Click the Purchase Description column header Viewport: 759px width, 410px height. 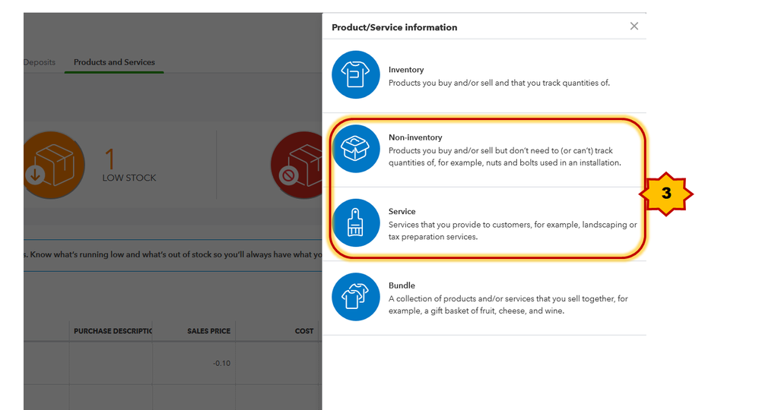pyautogui.click(x=113, y=331)
